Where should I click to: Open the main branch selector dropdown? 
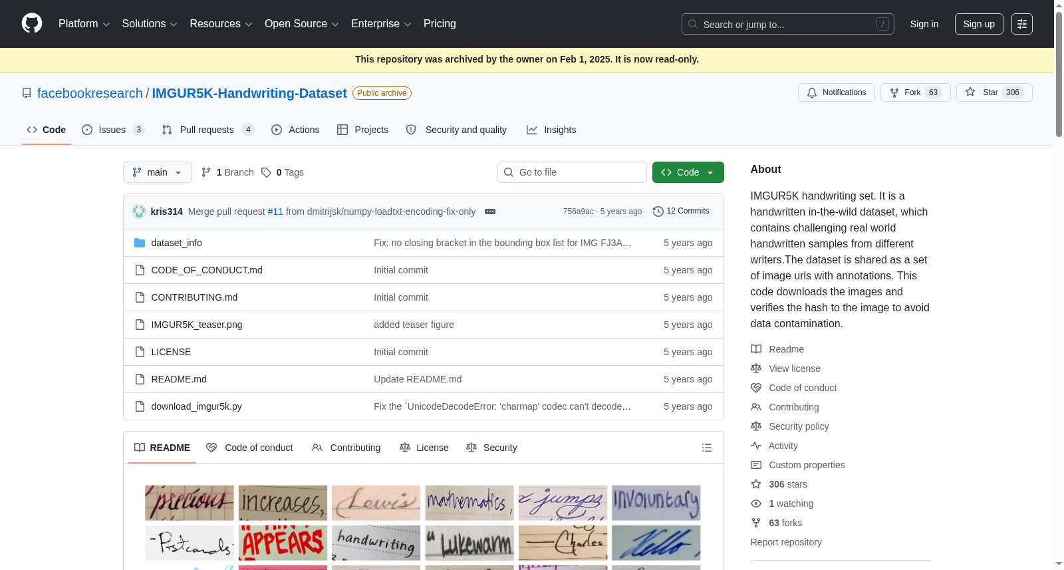coord(158,172)
